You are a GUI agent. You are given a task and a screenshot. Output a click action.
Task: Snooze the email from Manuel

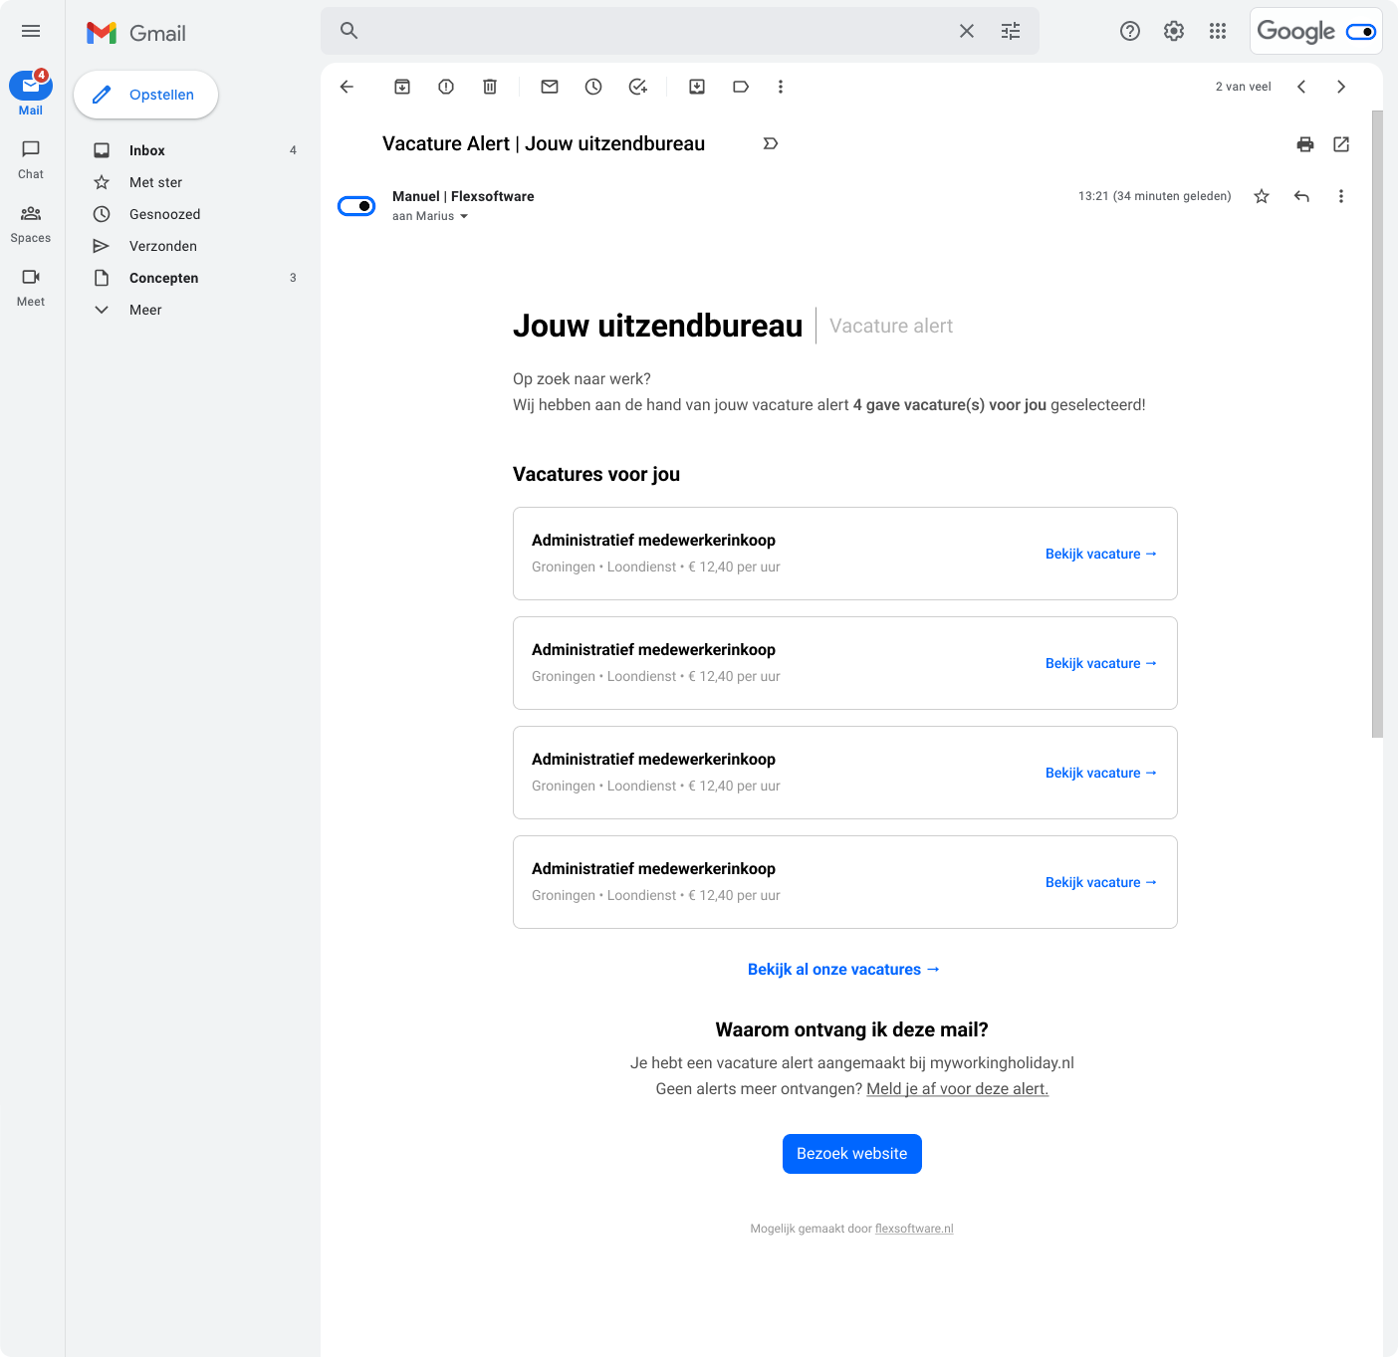coord(593,87)
